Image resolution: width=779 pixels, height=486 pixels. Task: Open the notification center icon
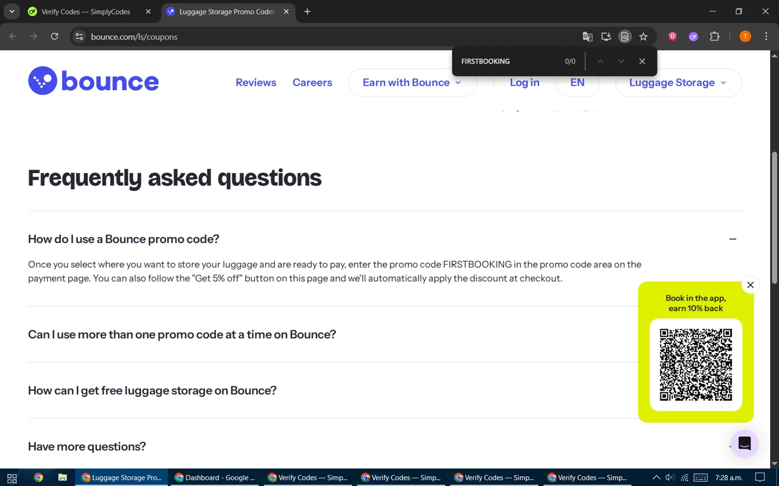tap(760, 478)
